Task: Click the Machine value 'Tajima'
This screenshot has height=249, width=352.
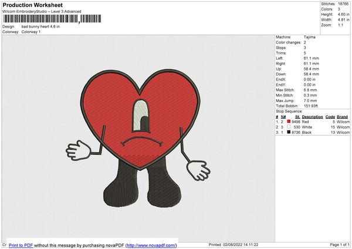Action: [310, 37]
